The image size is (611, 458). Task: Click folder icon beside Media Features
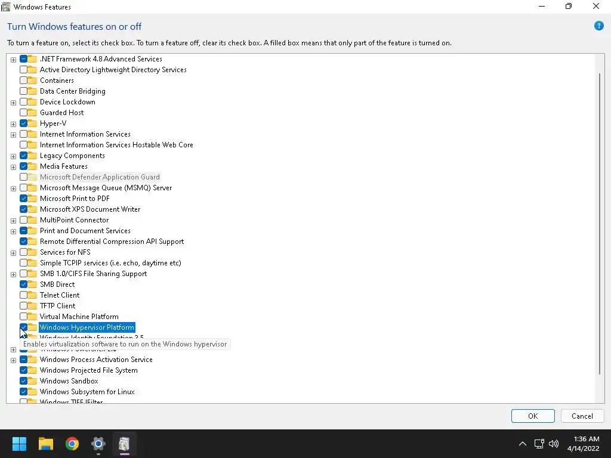(x=32, y=166)
